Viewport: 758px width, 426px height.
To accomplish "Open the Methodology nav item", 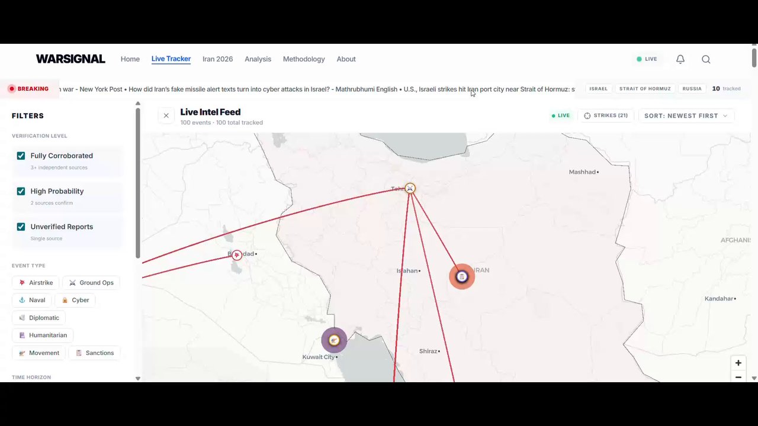I will tap(304, 59).
